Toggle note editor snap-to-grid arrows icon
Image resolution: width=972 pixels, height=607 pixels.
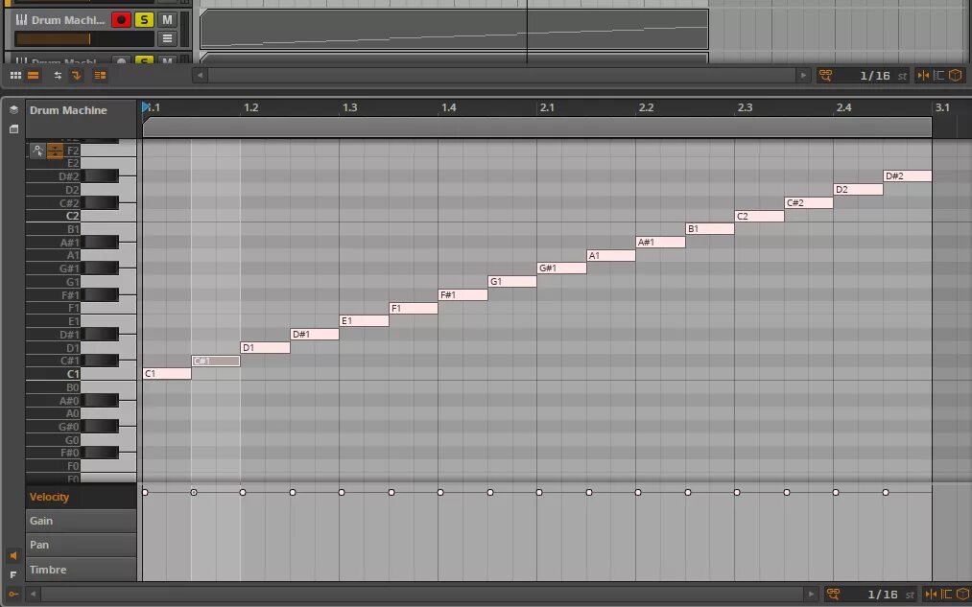pyautogui.click(x=931, y=594)
